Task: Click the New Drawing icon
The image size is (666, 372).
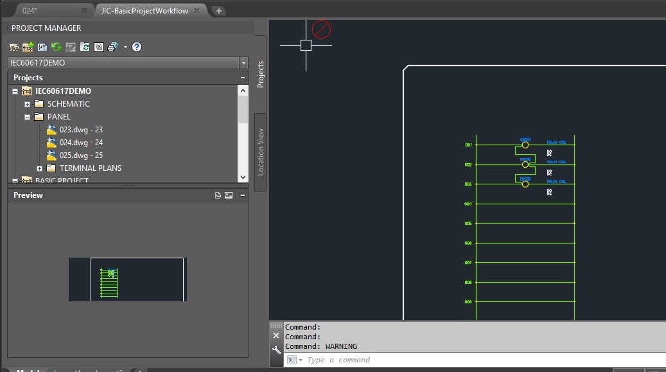Action: (42, 47)
